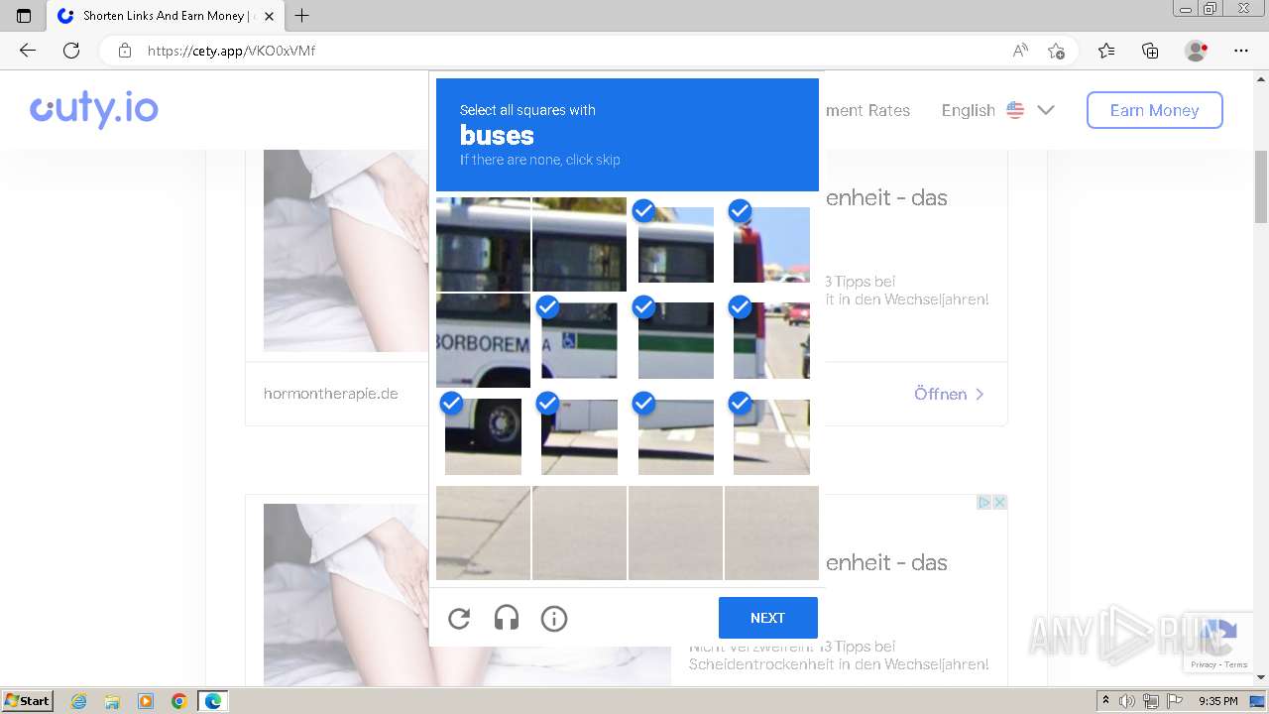The width and height of the screenshot is (1269, 714).
Task: Select the Shorten Links And Earn Money tab
Action: click(166, 16)
